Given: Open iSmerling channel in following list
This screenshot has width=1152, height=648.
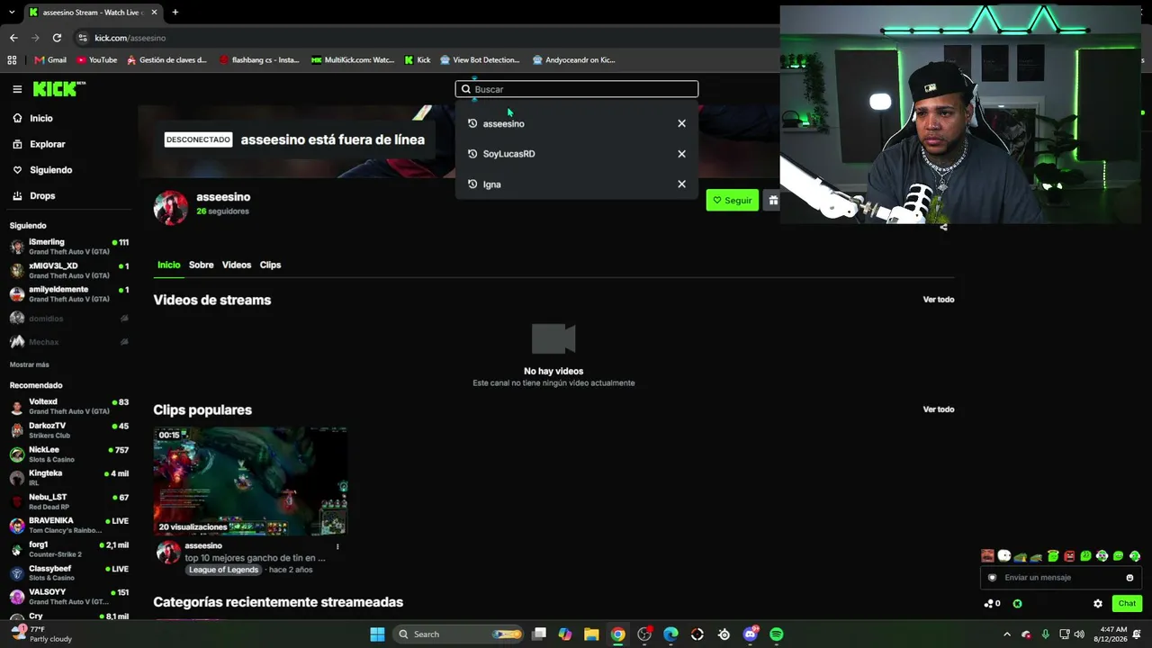Looking at the screenshot, I should (x=69, y=247).
